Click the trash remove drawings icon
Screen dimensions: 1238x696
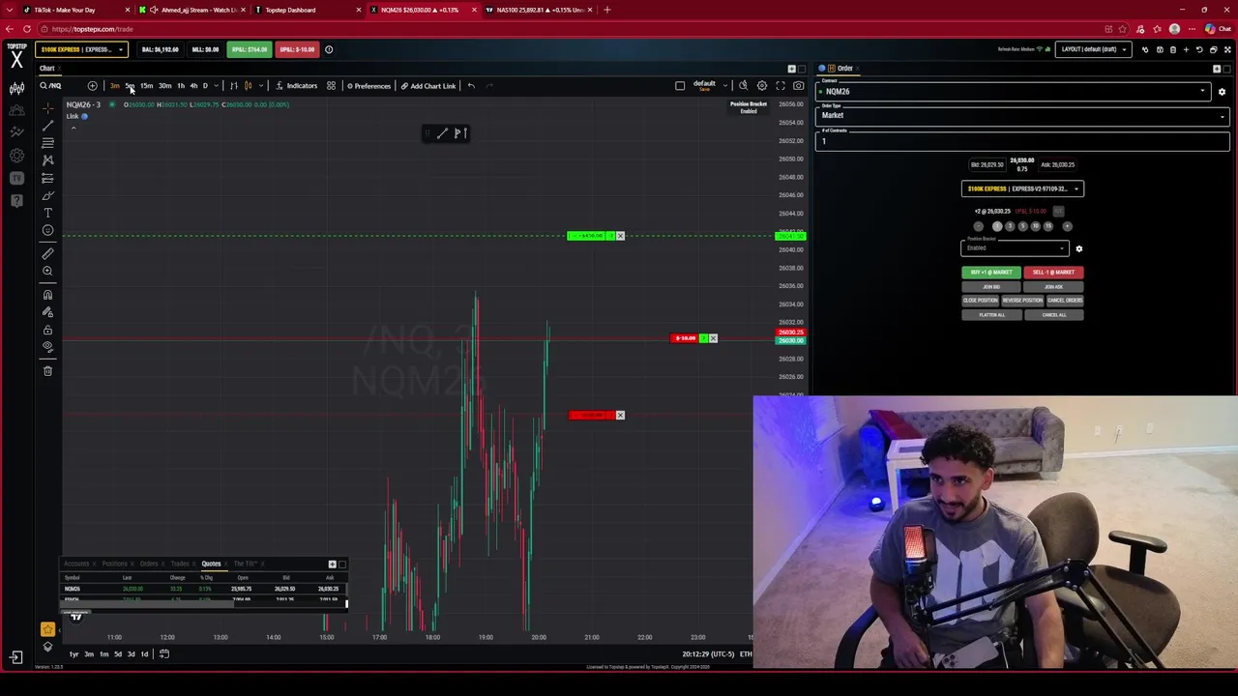pos(47,371)
